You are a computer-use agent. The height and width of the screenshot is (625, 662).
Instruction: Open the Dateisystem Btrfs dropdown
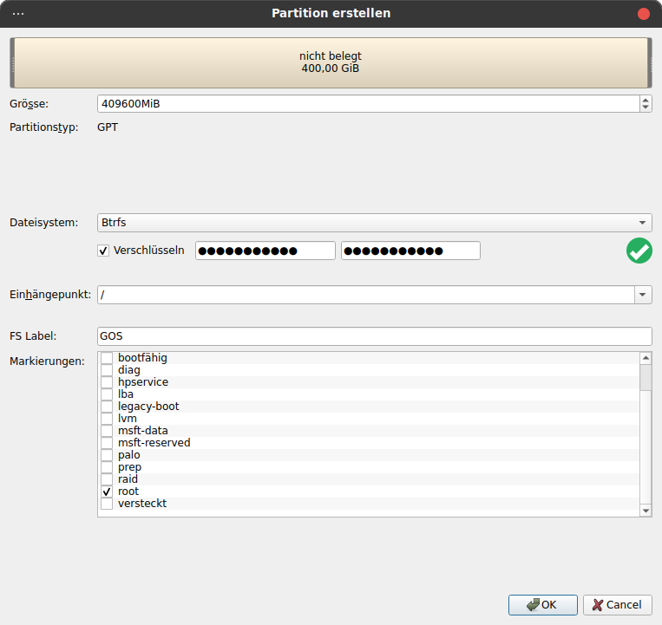click(x=374, y=222)
